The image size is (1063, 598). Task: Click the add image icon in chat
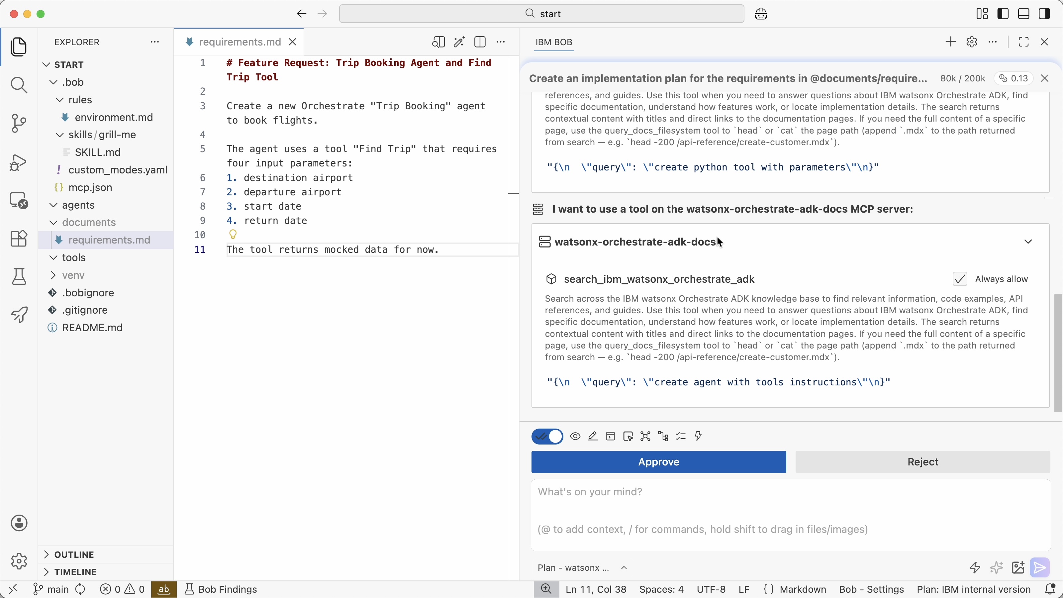[1018, 568]
